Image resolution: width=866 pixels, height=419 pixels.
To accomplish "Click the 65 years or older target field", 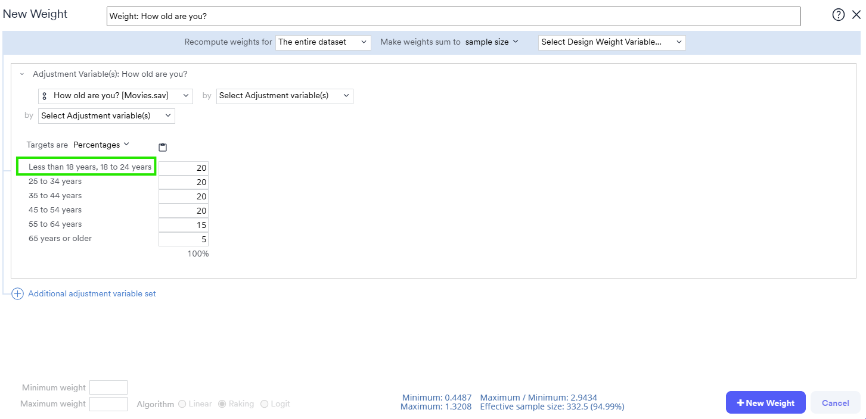I will pyautogui.click(x=184, y=239).
